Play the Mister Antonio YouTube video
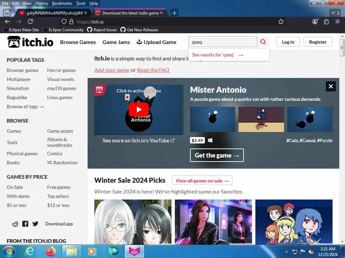345x258 pixels. [x=138, y=109]
